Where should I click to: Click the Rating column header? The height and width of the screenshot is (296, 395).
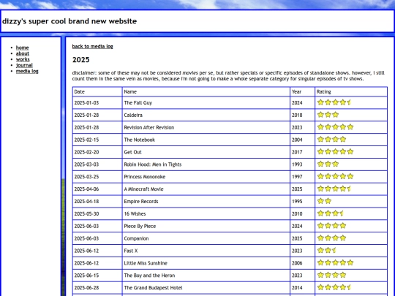pos(351,91)
